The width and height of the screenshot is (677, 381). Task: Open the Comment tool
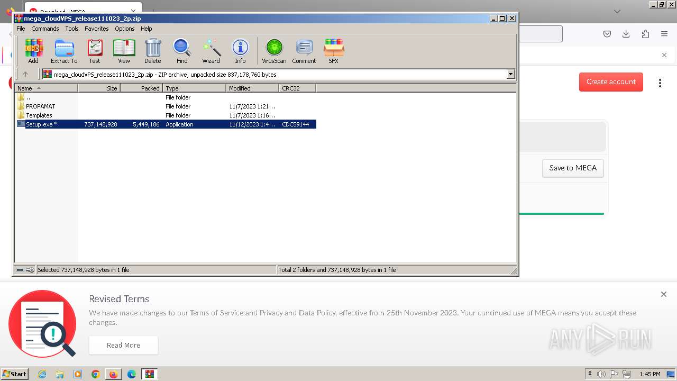304,51
